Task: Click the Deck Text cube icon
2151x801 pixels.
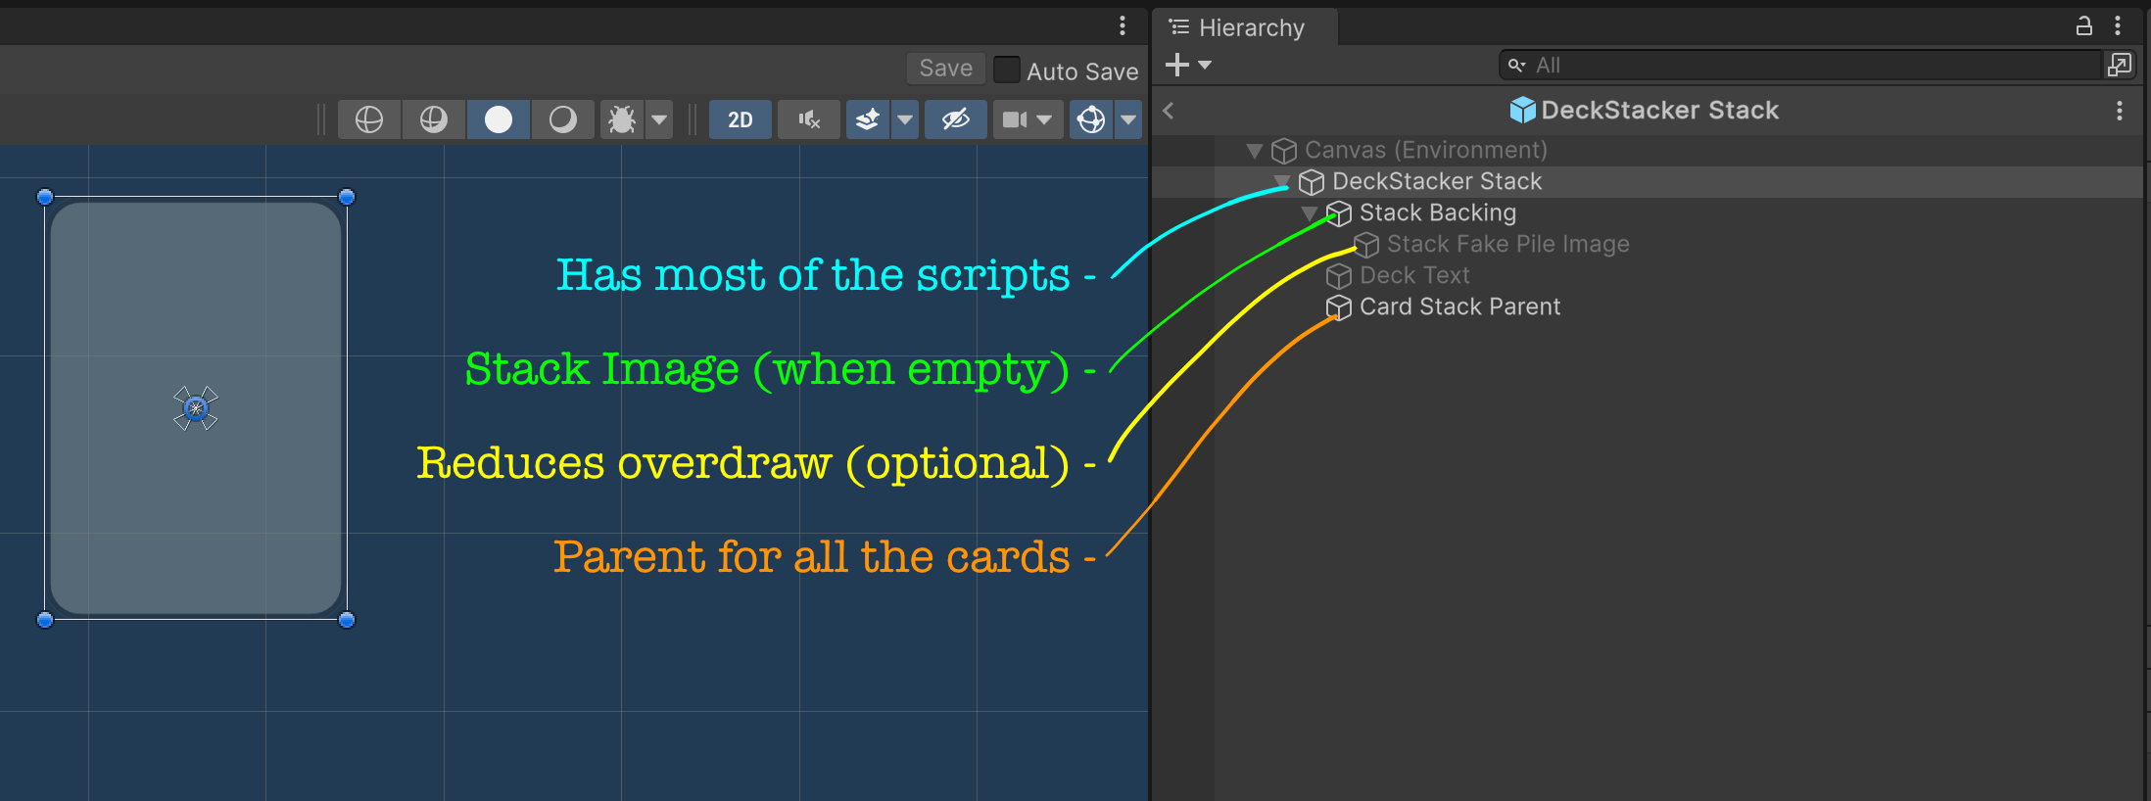Action: tap(1339, 276)
